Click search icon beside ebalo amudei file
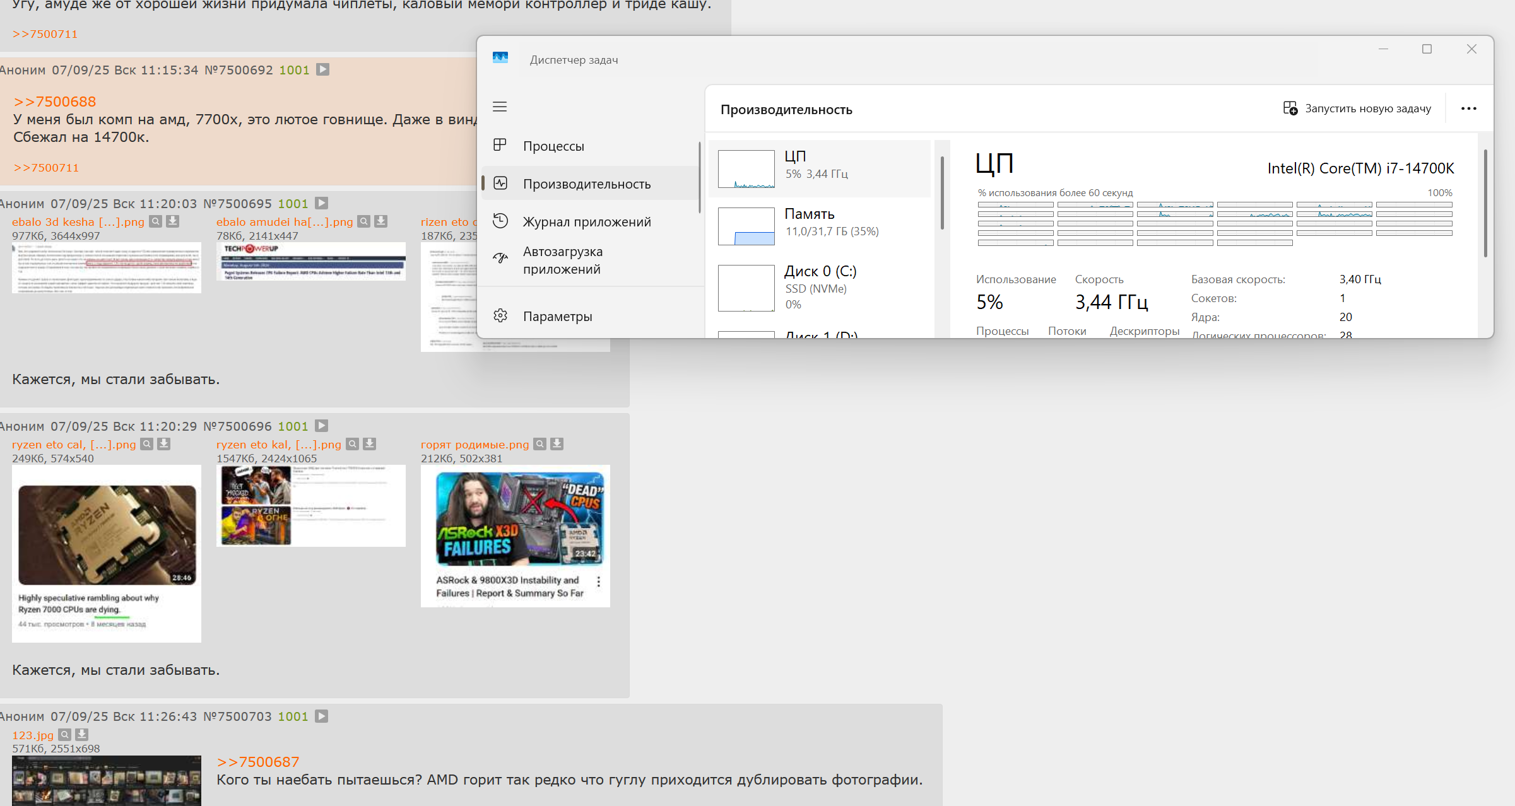 click(363, 221)
